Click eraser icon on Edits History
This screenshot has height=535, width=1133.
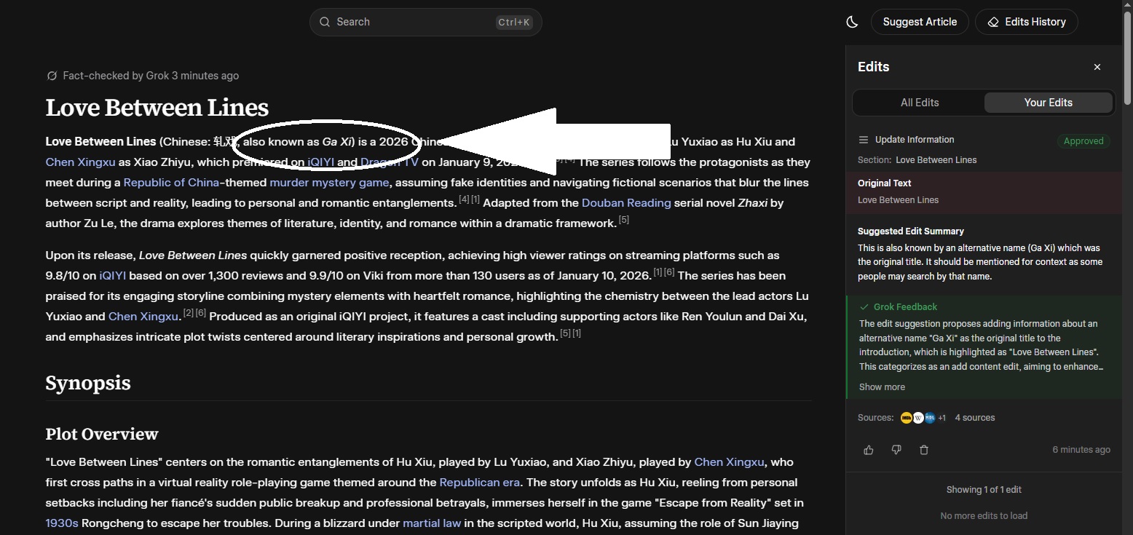tap(993, 22)
